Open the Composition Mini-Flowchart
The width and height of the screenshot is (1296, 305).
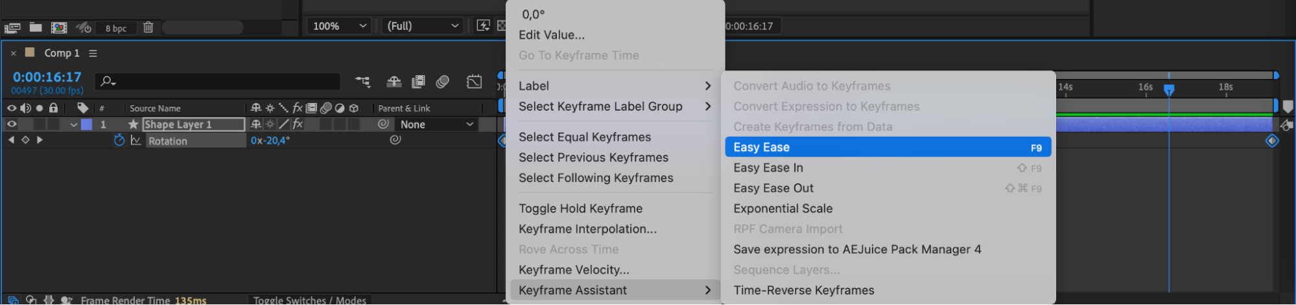(363, 82)
